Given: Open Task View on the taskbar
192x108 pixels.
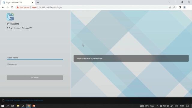Looking at the screenshot, I should coord(13,106).
